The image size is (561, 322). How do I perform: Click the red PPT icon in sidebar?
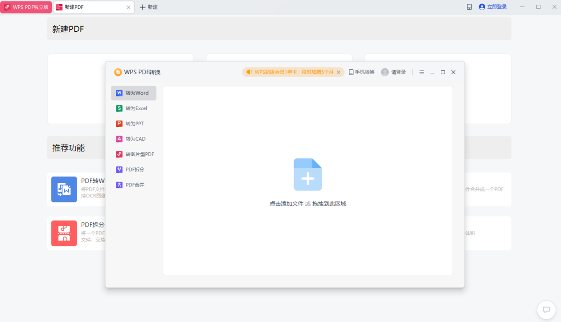click(x=119, y=124)
